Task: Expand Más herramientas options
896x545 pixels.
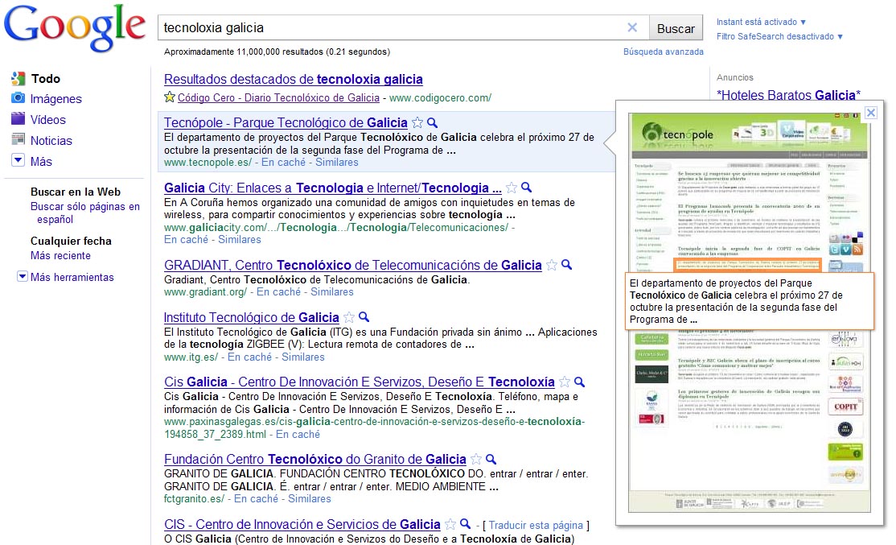Action: [23, 277]
